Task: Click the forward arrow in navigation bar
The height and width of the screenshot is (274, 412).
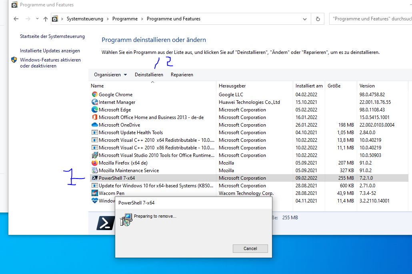Action: [28, 19]
